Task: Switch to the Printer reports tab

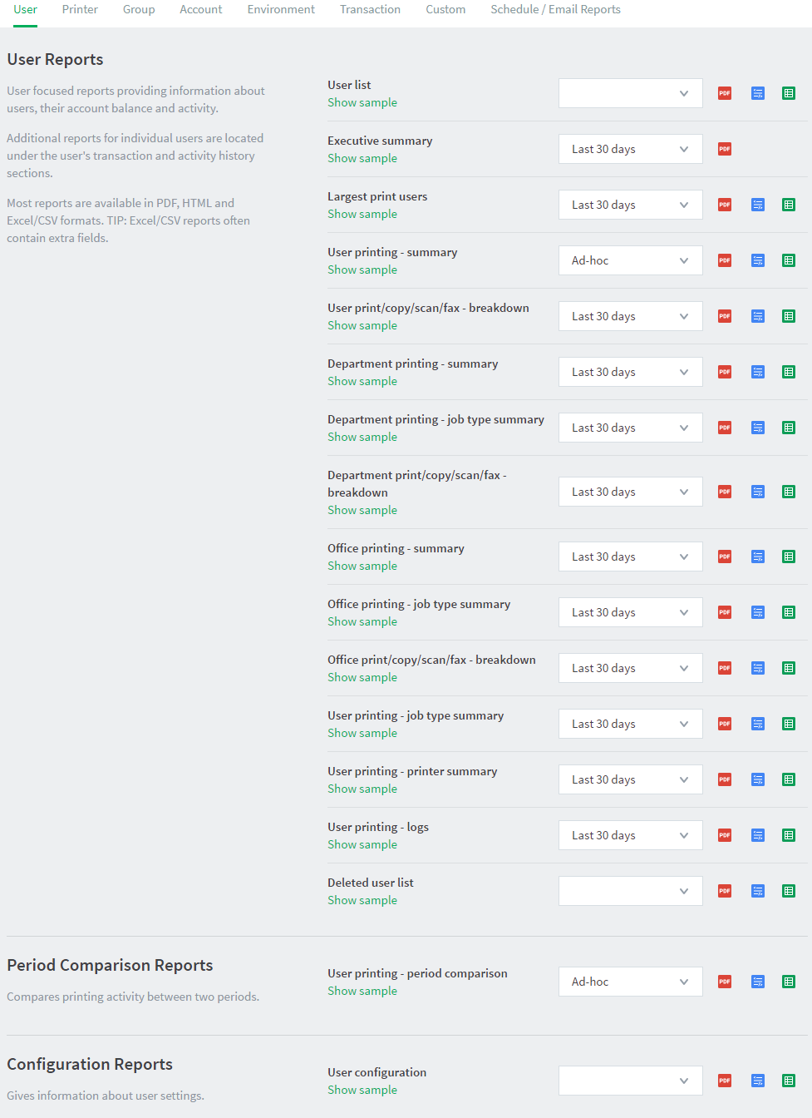Action: pos(80,10)
